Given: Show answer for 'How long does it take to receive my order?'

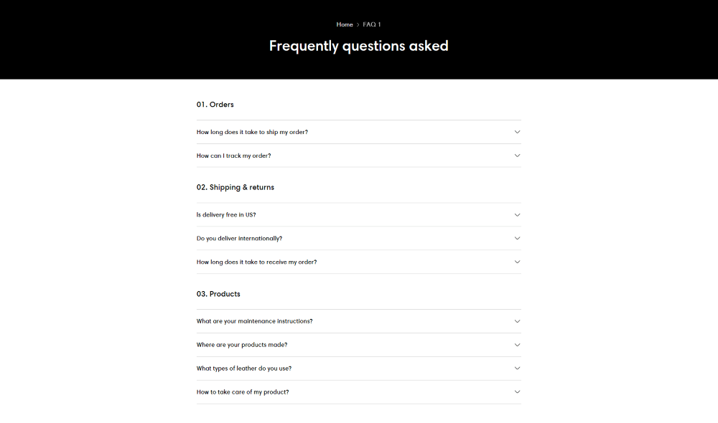Looking at the screenshot, I should point(256,262).
